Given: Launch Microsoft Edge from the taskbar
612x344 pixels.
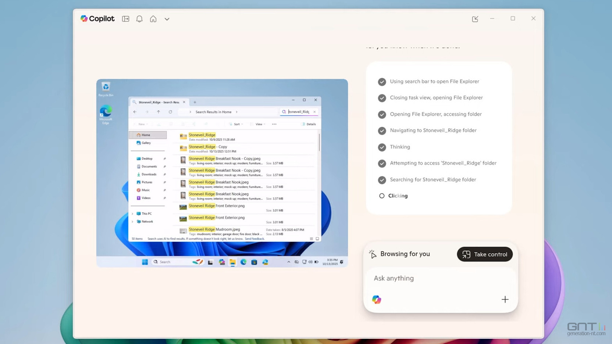Looking at the screenshot, I should click(x=243, y=262).
